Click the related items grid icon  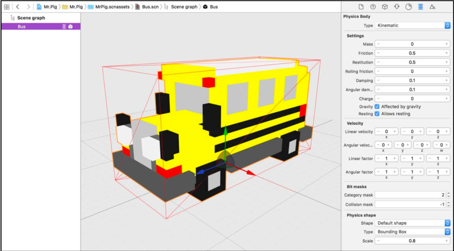pyautogui.click(x=7, y=7)
